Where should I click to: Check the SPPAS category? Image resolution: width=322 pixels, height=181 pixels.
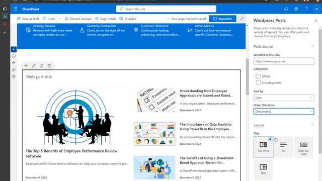tap(258, 76)
